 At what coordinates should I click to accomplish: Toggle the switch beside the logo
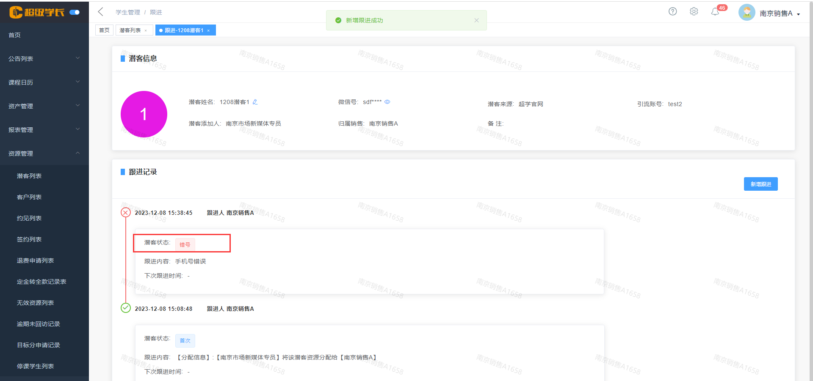point(75,12)
